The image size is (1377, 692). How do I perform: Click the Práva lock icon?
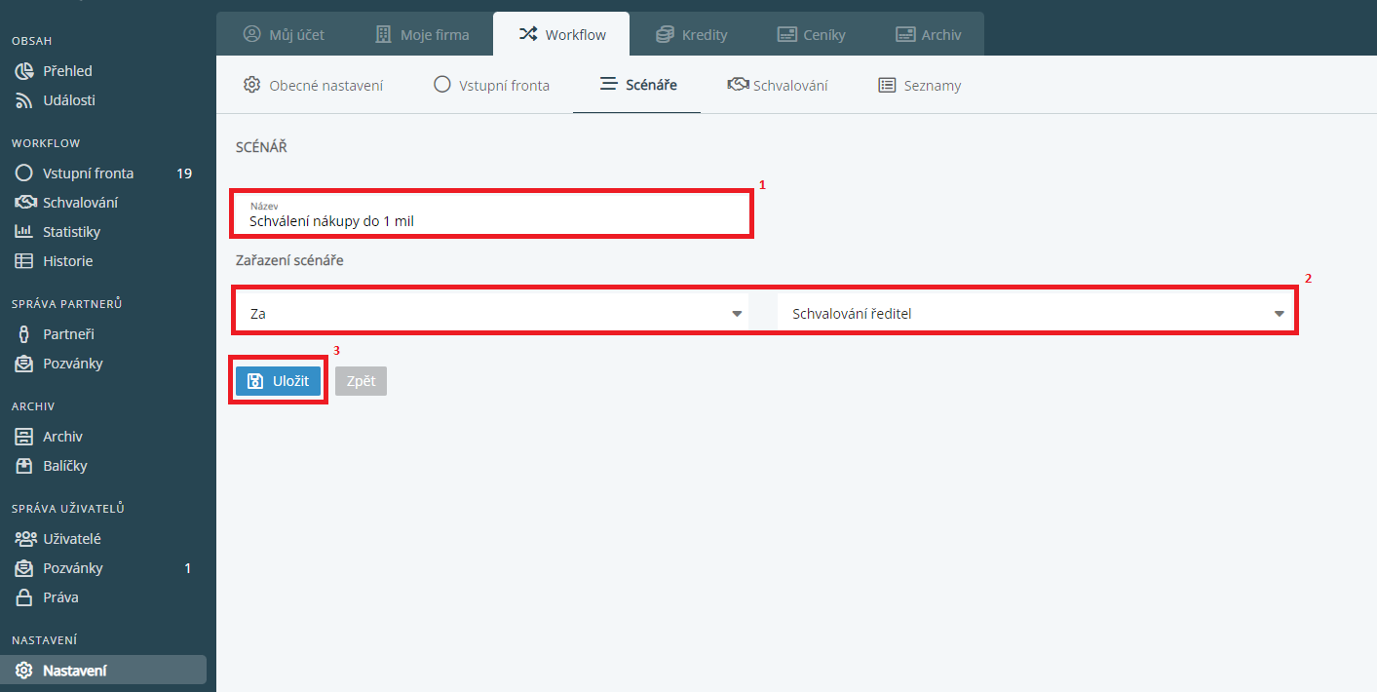[x=24, y=597]
